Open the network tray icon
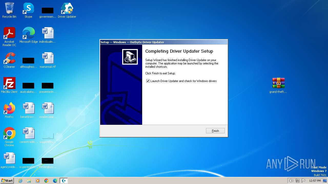The image size is (328, 184). [298, 181]
